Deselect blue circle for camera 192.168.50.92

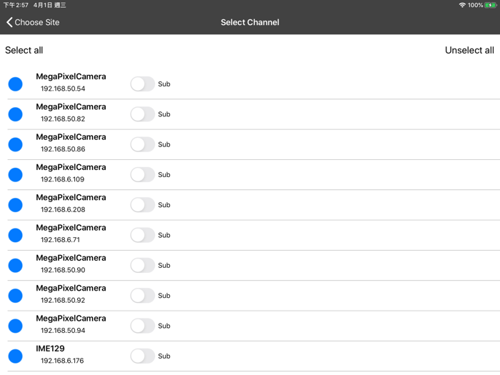point(15,296)
